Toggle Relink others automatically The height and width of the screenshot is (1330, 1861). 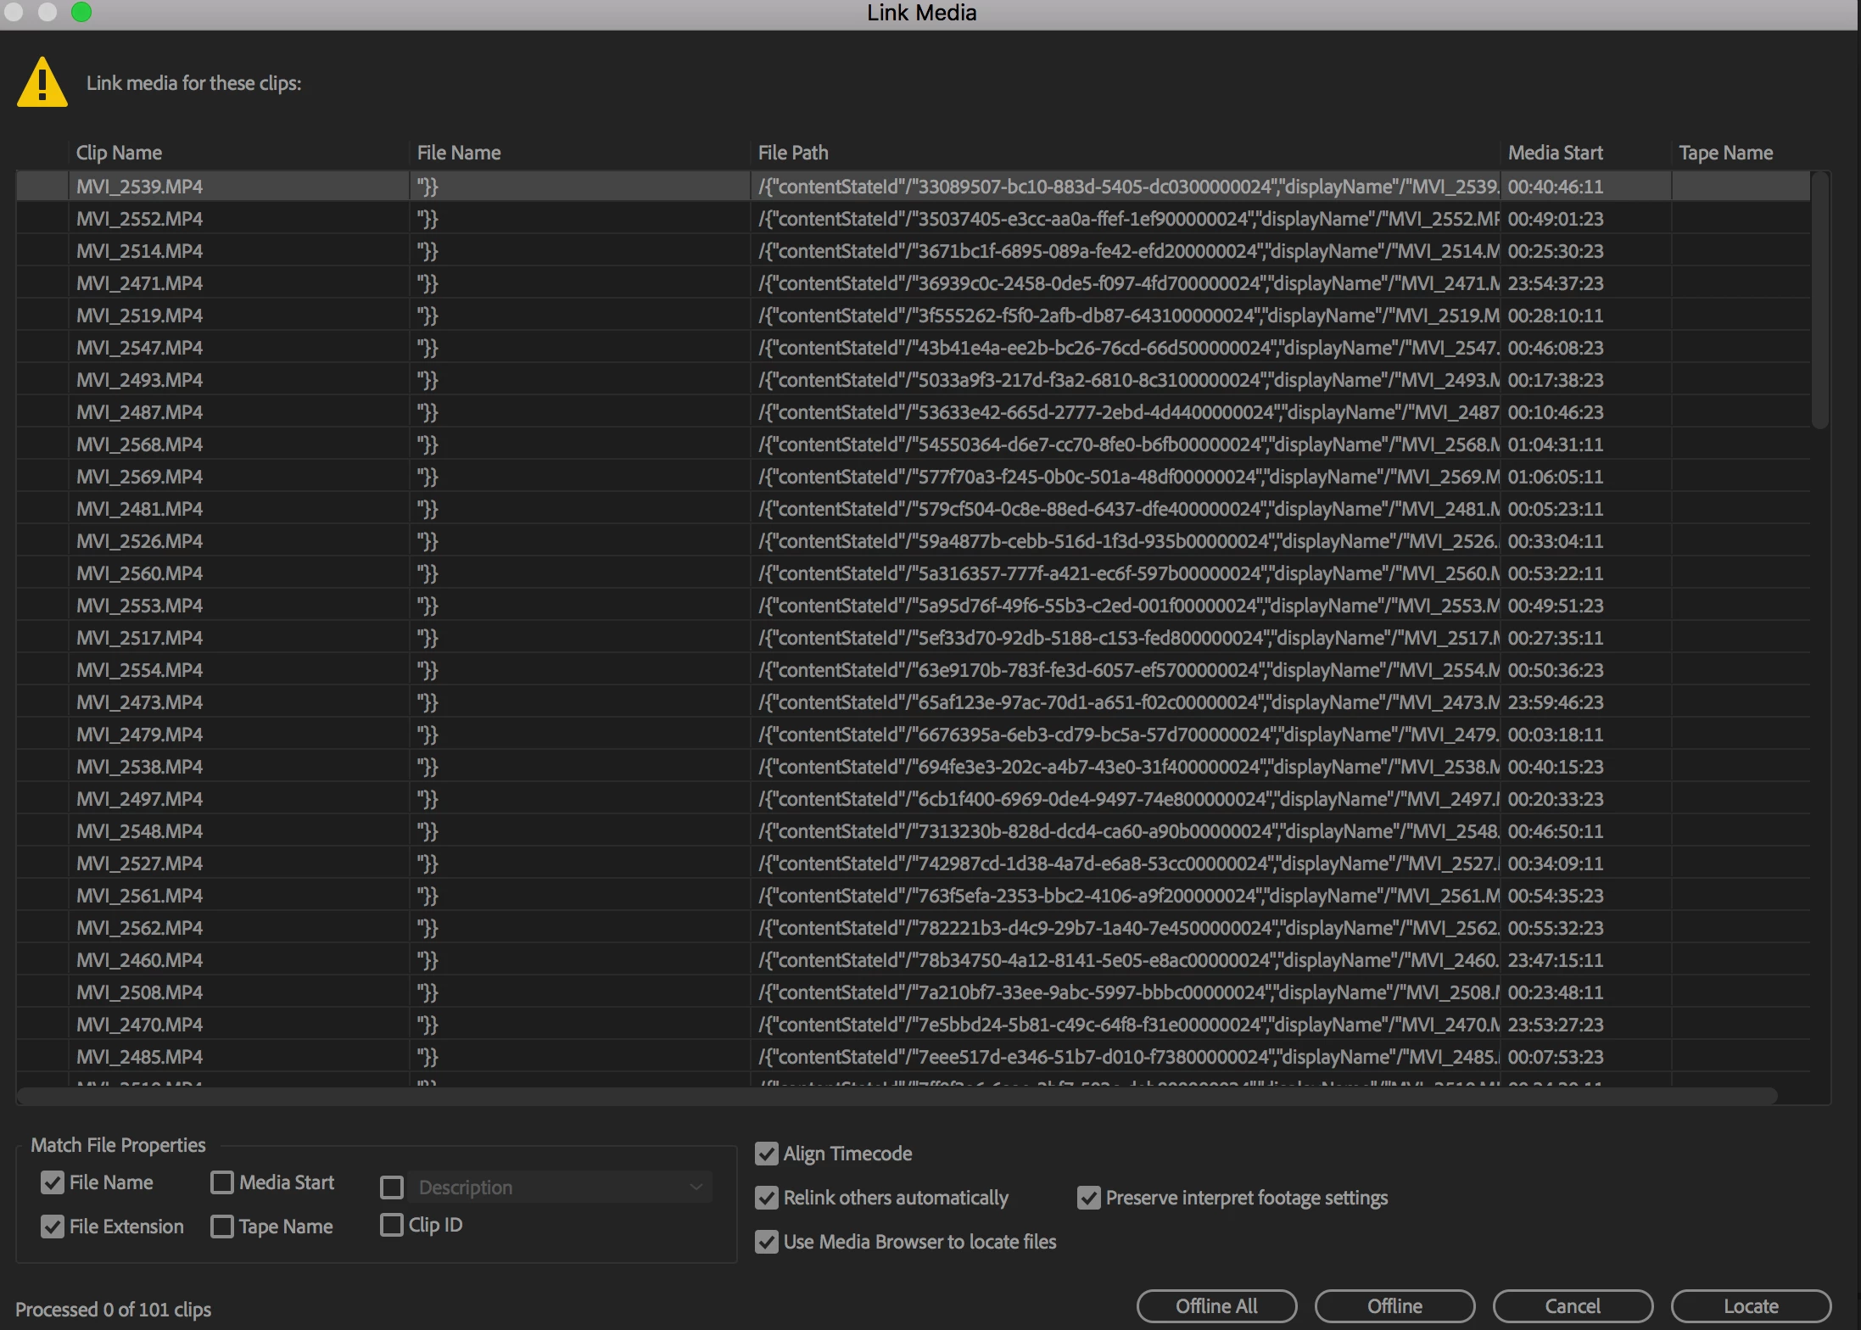coord(767,1198)
